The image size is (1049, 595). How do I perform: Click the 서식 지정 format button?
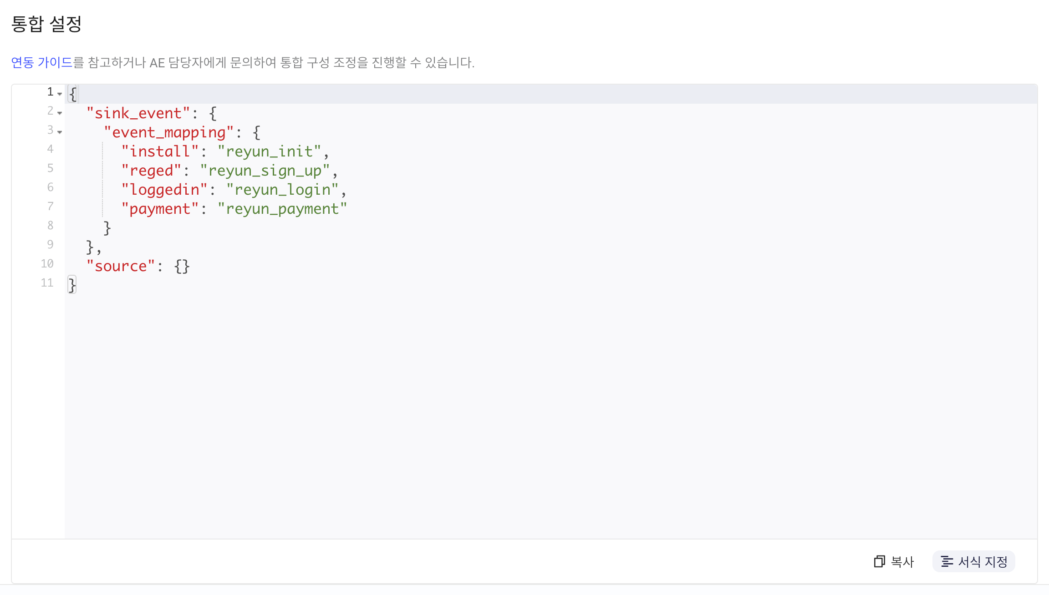click(974, 562)
